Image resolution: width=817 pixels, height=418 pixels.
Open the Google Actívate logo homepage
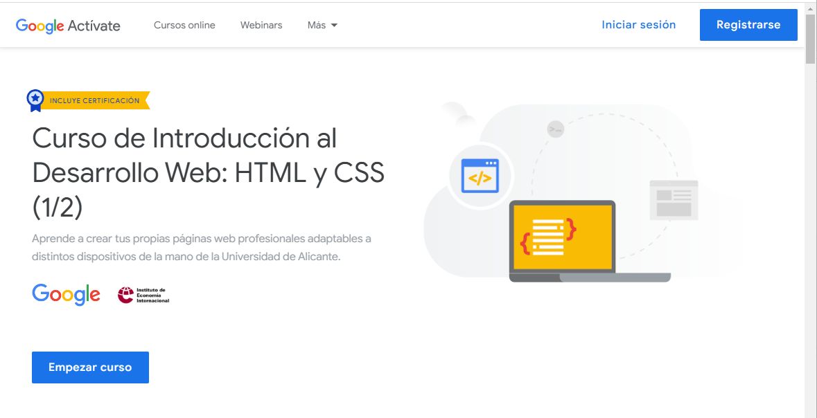coord(68,26)
